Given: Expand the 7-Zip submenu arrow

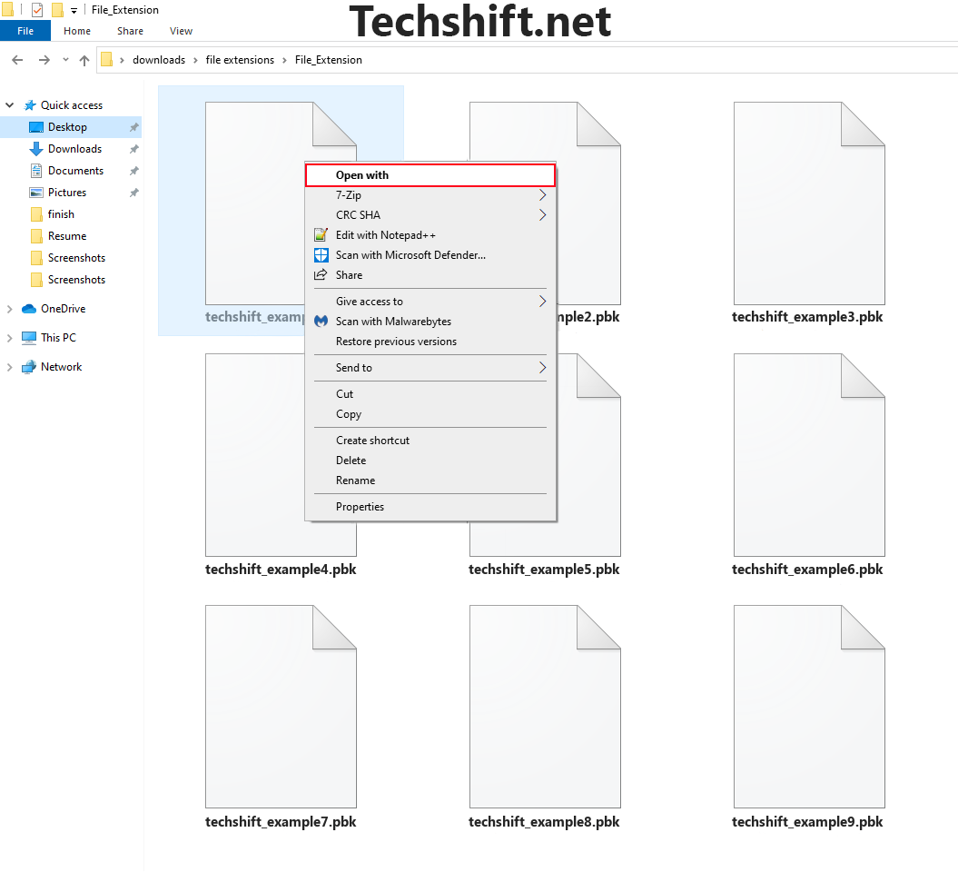Looking at the screenshot, I should pyautogui.click(x=542, y=195).
